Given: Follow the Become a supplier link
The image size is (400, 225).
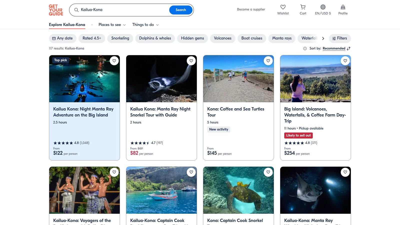Looking at the screenshot, I should click(251, 9).
